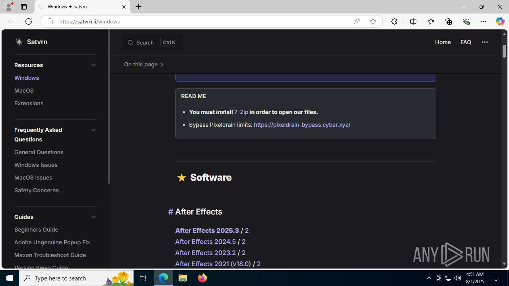Open a new browser tab
This screenshot has width=509, height=286.
pyautogui.click(x=138, y=7)
